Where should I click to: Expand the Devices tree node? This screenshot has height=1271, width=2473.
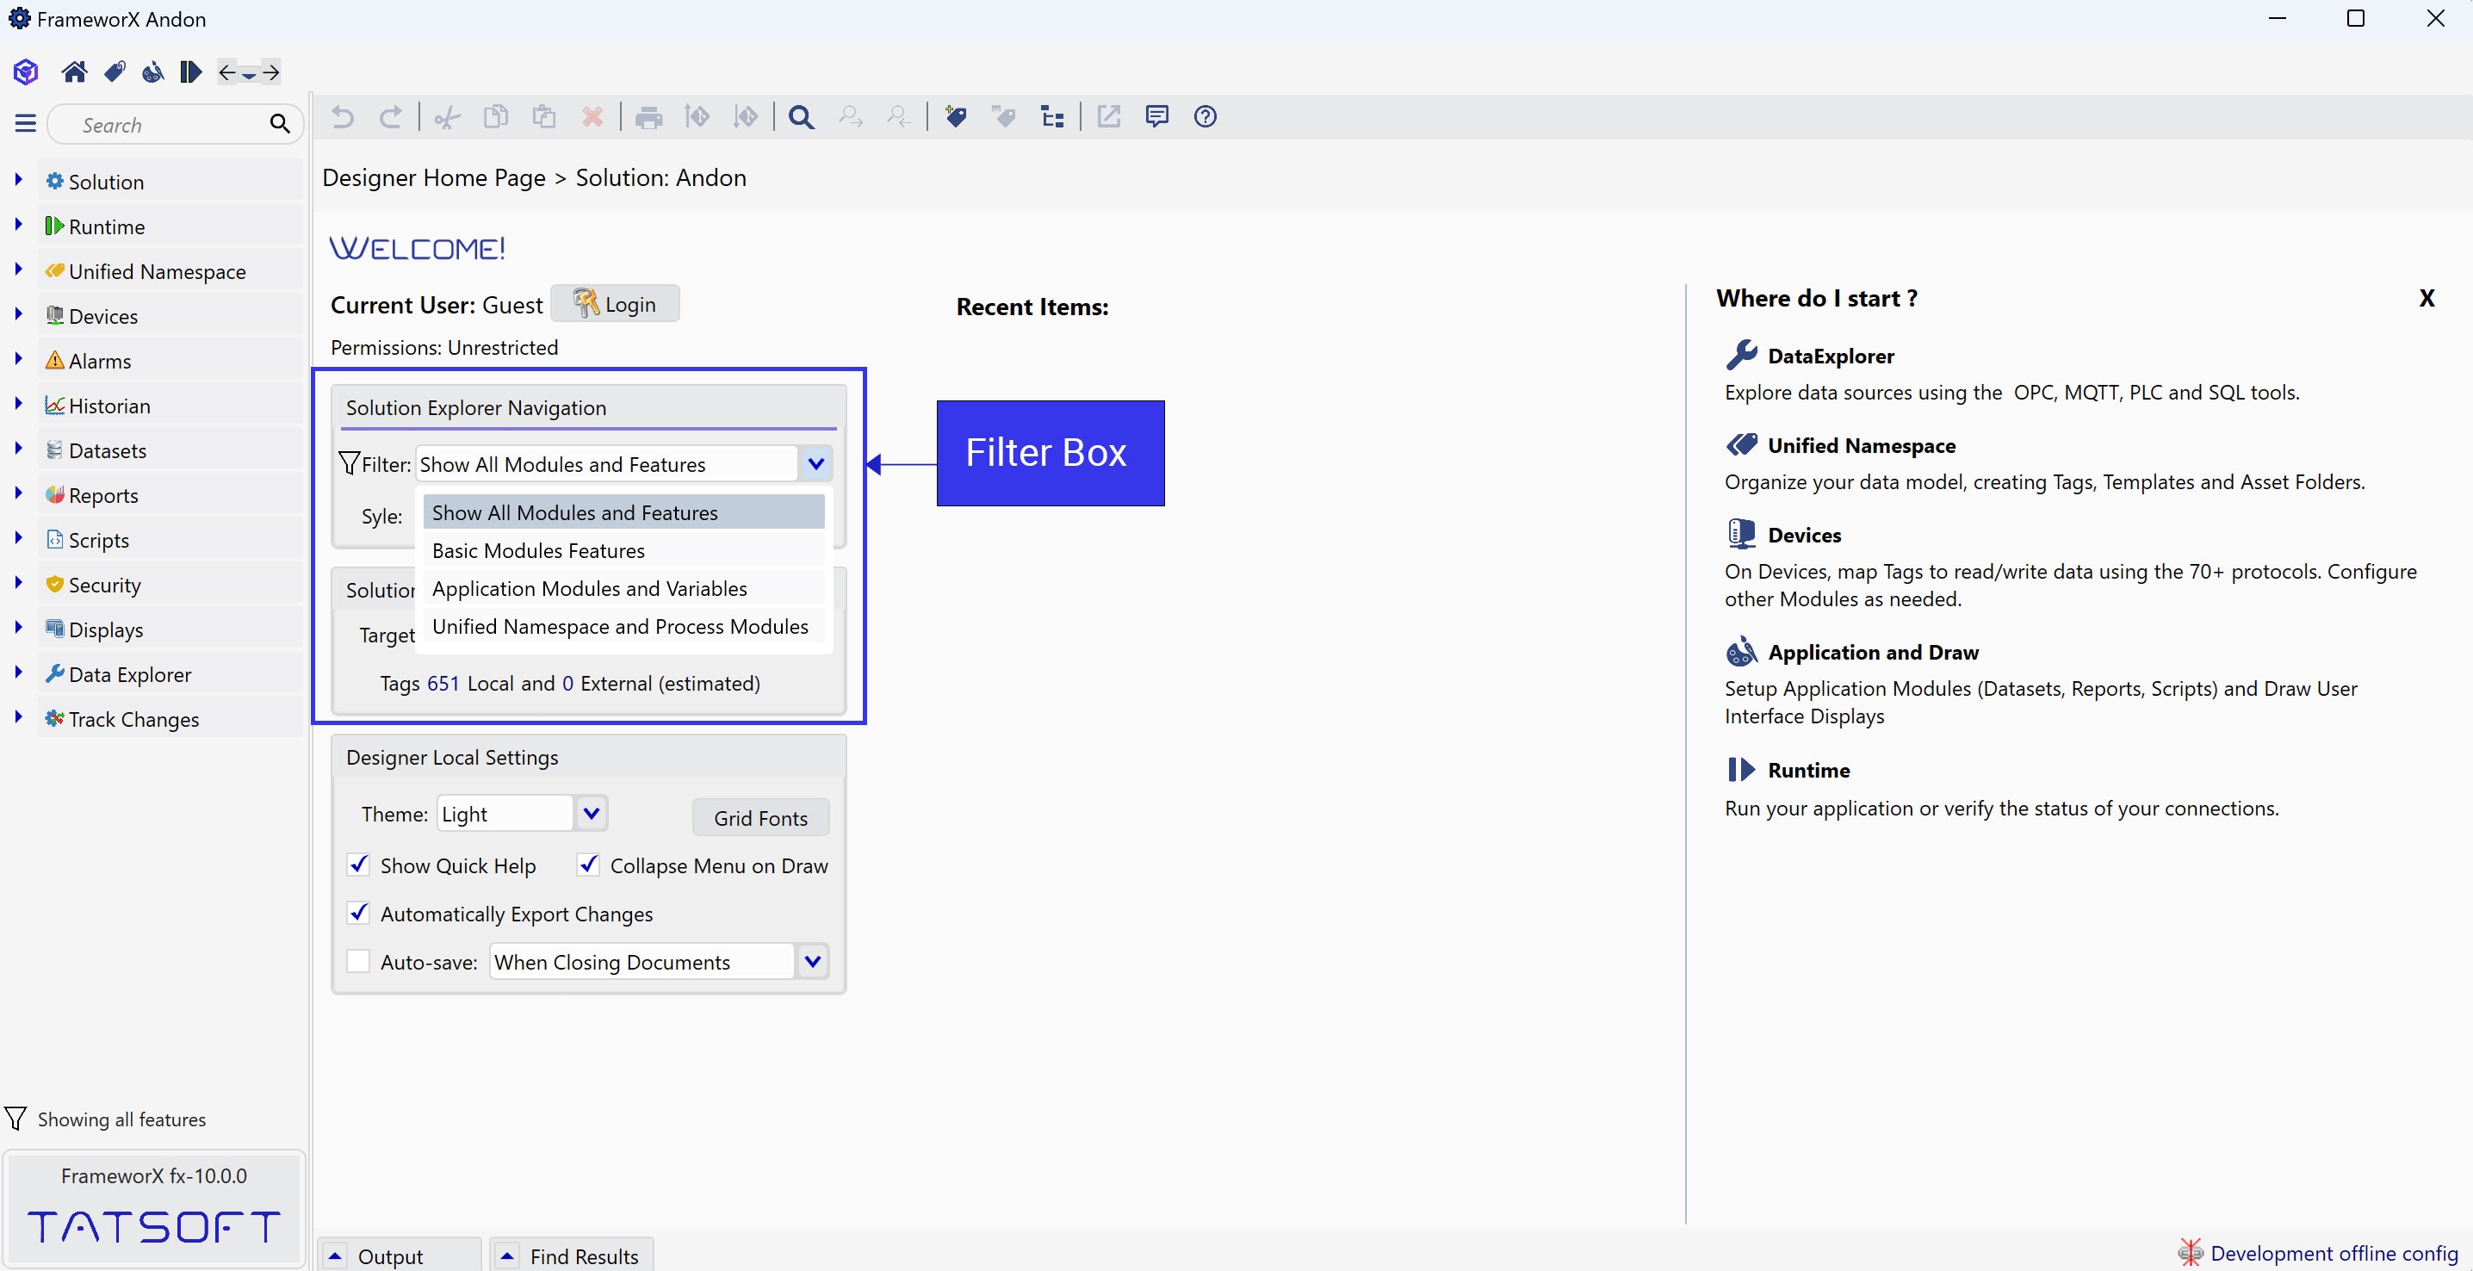(x=18, y=314)
